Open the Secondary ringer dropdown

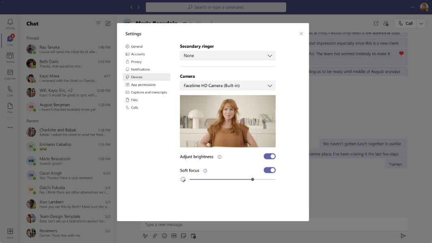pos(227,55)
